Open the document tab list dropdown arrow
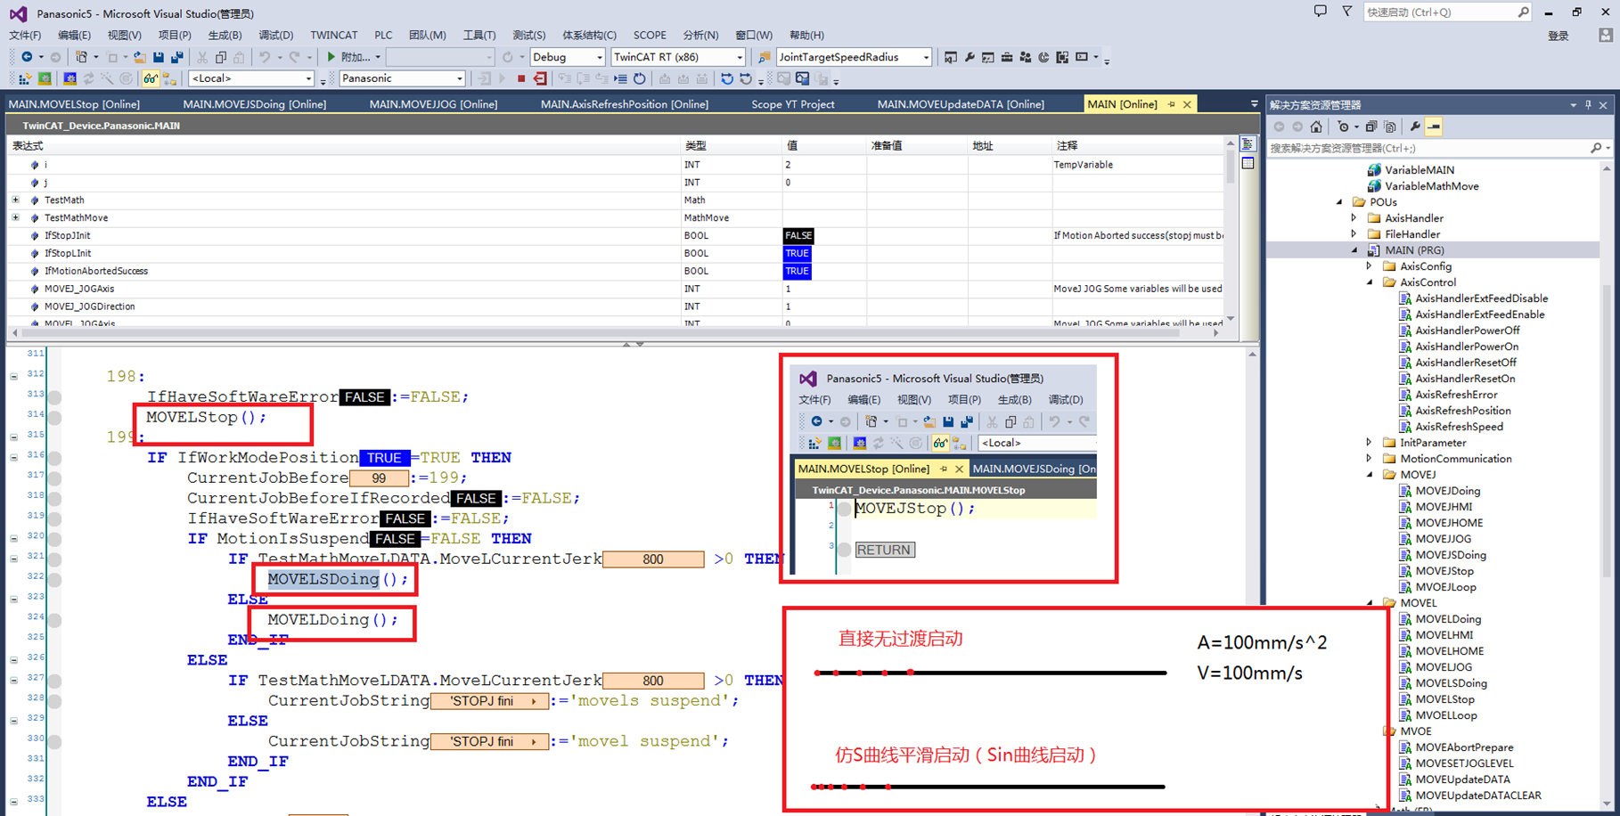1620x816 pixels. 1254,104
